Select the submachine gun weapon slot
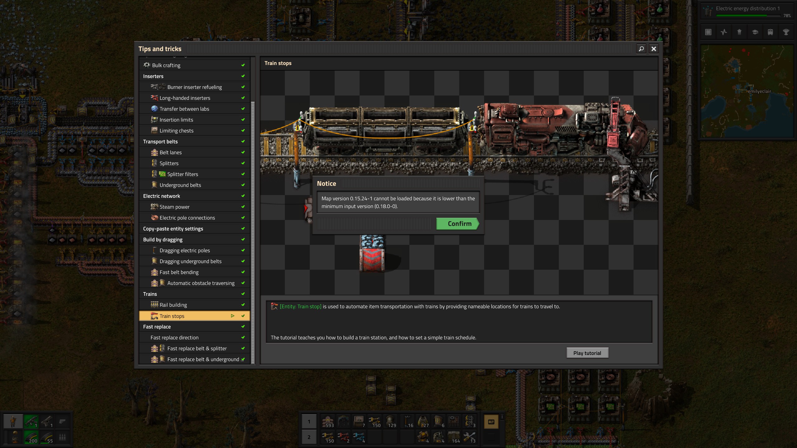Image resolution: width=797 pixels, height=448 pixels. pyautogui.click(x=31, y=422)
